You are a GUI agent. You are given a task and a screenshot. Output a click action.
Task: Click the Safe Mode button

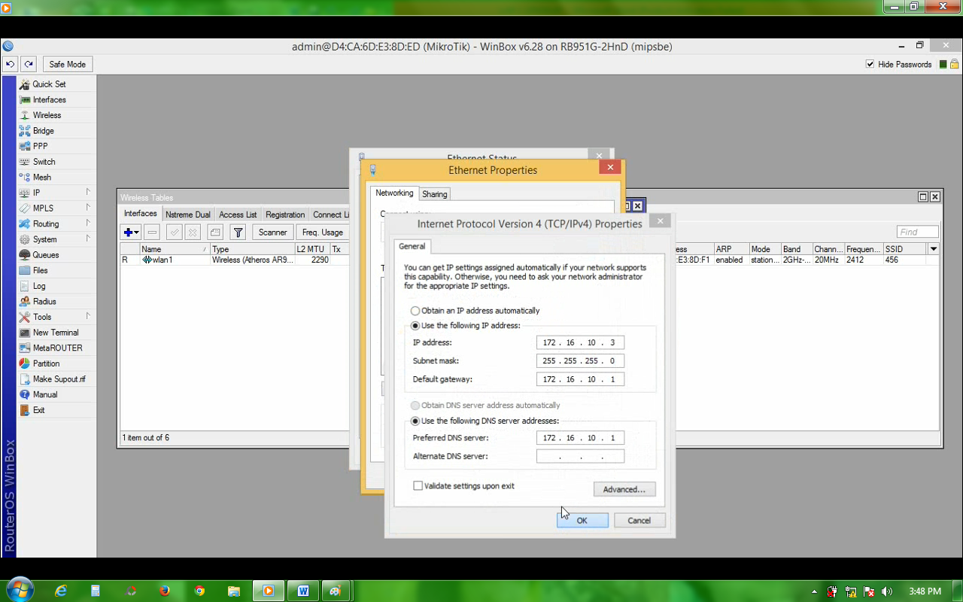tap(68, 65)
